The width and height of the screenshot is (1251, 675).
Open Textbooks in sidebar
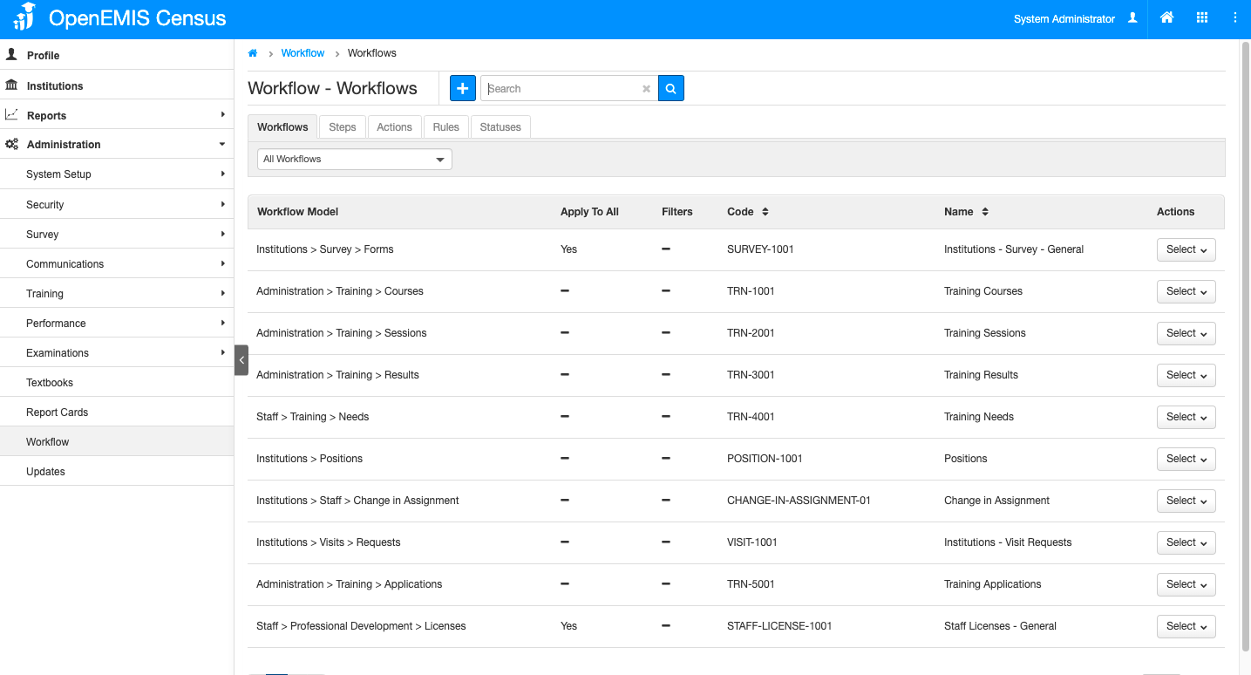[x=117, y=383]
